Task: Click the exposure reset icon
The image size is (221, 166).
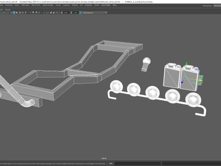Action: pos(62,12)
